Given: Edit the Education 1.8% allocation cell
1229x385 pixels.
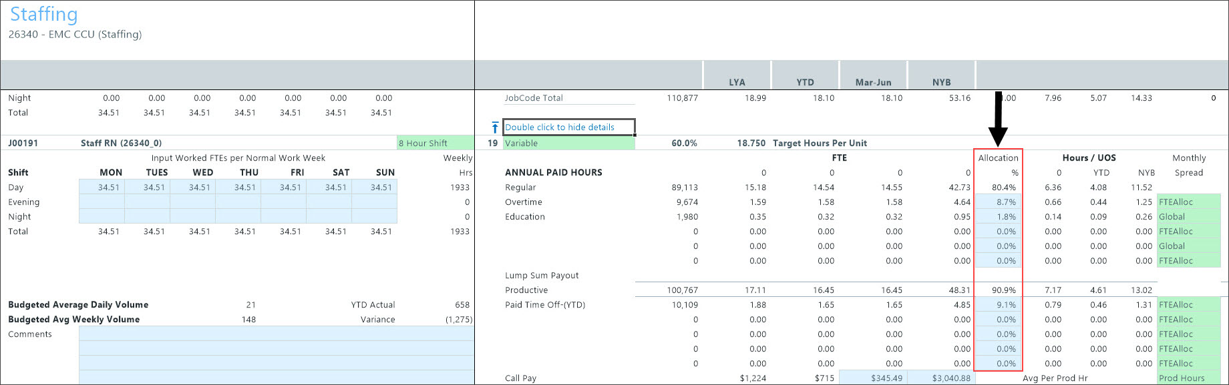Looking at the screenshot, I should click(x=998, y=217).
